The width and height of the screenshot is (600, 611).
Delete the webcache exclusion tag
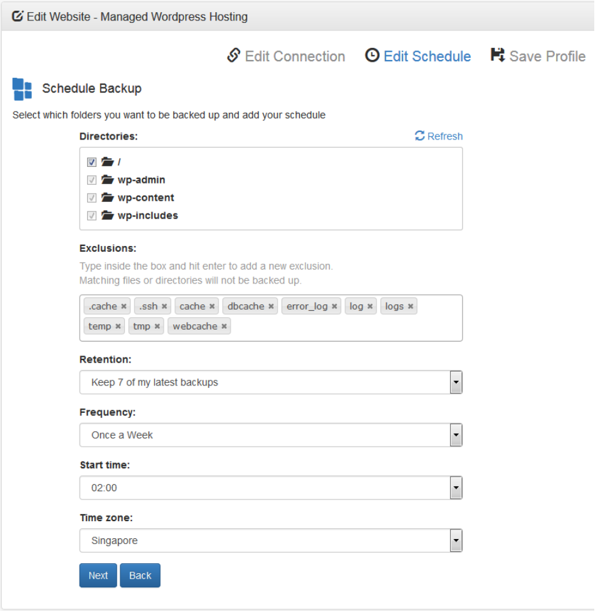pos(224,326)
